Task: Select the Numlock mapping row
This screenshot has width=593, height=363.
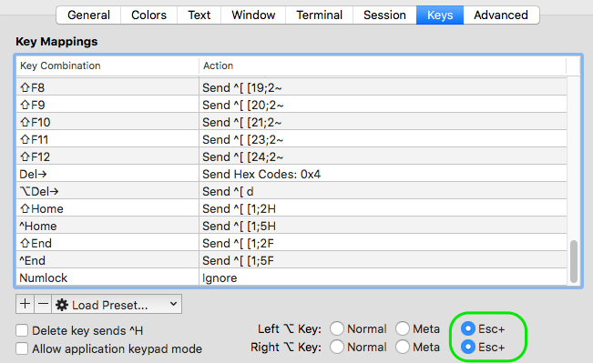Action: click(x=291, y=278)
